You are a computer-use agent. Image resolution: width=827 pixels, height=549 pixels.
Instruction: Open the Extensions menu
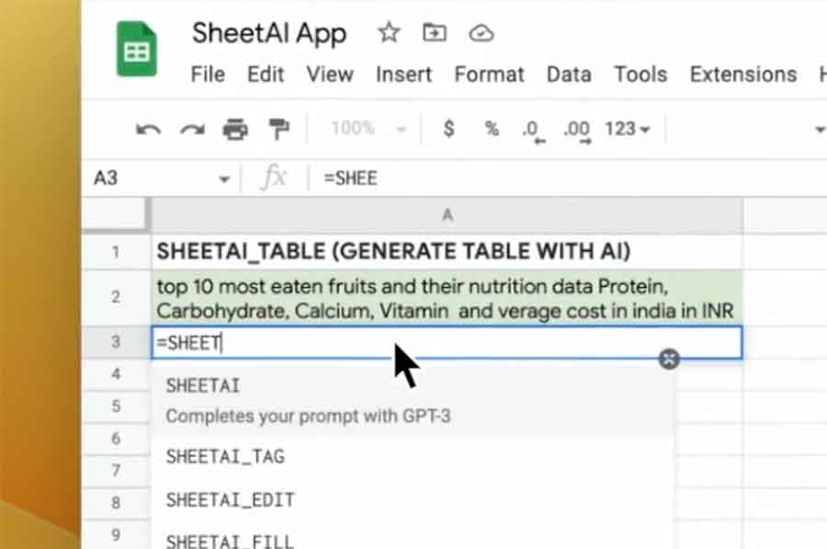click(742, 74)
